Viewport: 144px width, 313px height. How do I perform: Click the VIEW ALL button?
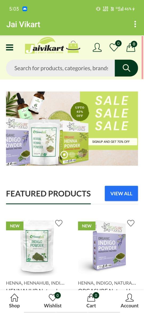point(121,193)
